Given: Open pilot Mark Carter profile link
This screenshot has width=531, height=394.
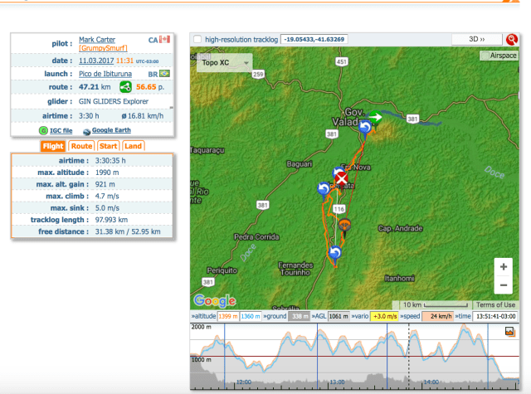Looking at the screenshot, I should point(97,39).
